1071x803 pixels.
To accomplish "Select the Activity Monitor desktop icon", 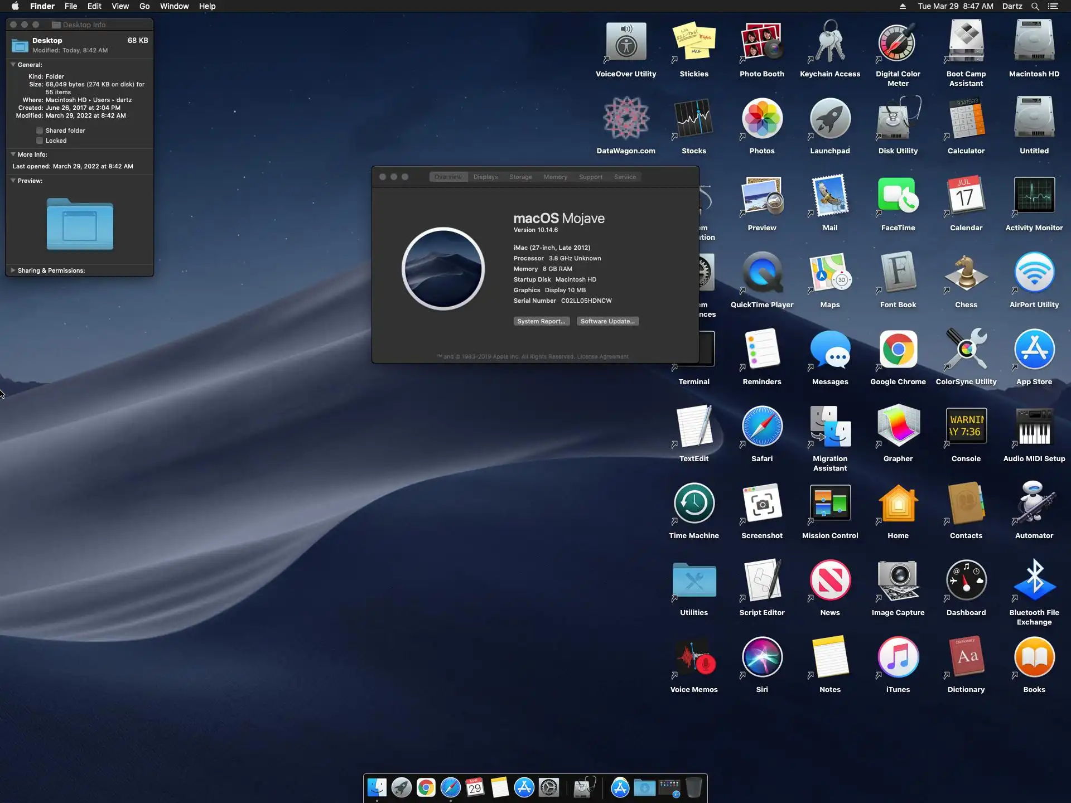I will point(1034,196).
